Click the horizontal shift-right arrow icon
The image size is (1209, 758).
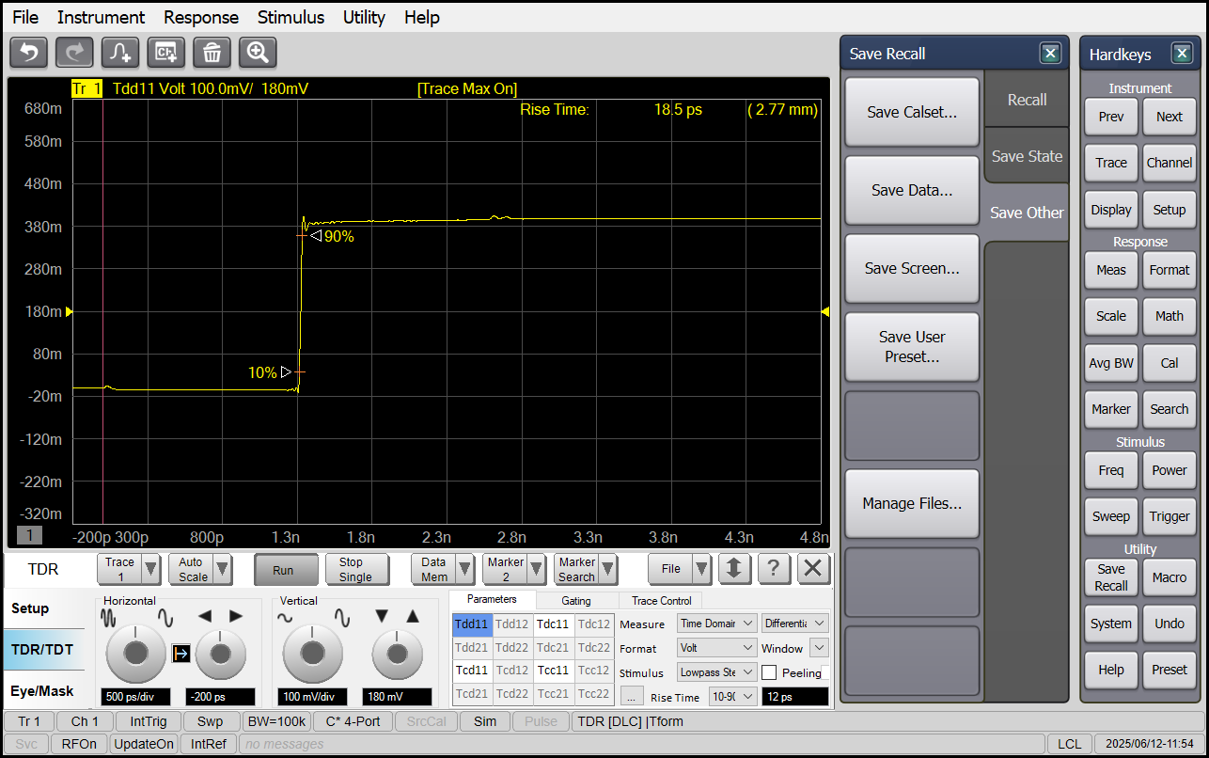click(x=236, y=616)
